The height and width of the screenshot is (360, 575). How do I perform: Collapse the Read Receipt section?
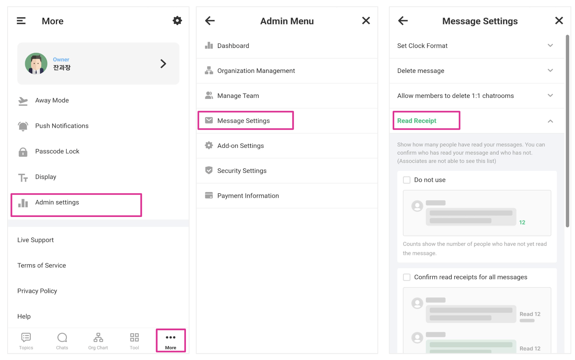pyautogui.click(x=550, y=121)
